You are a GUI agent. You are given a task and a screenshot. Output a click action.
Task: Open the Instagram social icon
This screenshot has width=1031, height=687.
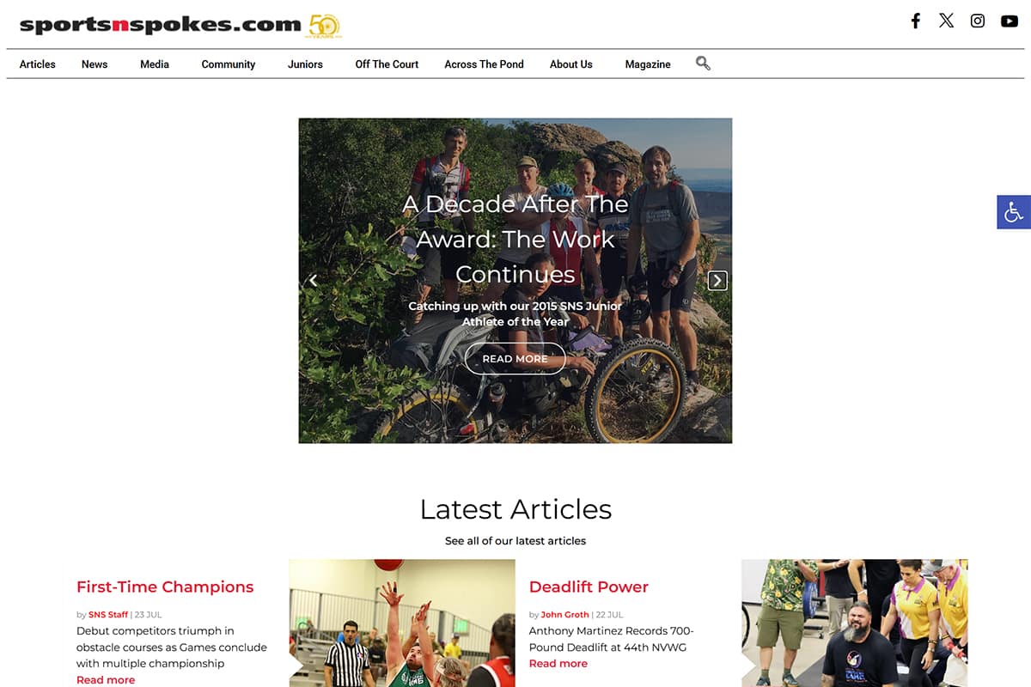point(978,21)
